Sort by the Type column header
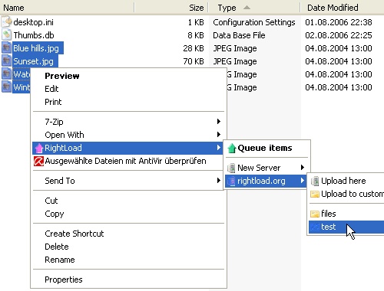Viewport: 384px width, 291px height. (254, 8)
